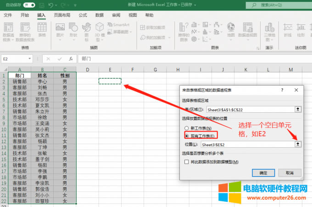Open the 文件 menu
Viewport: 312px width, 207px height.
click(8, 15)
